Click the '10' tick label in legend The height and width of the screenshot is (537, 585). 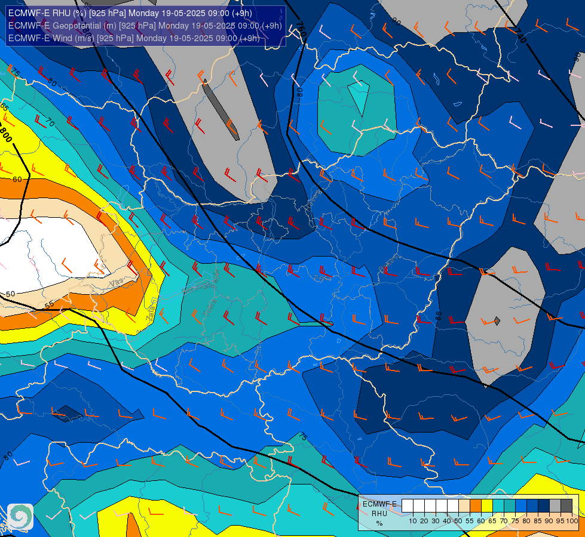point(413,521)
